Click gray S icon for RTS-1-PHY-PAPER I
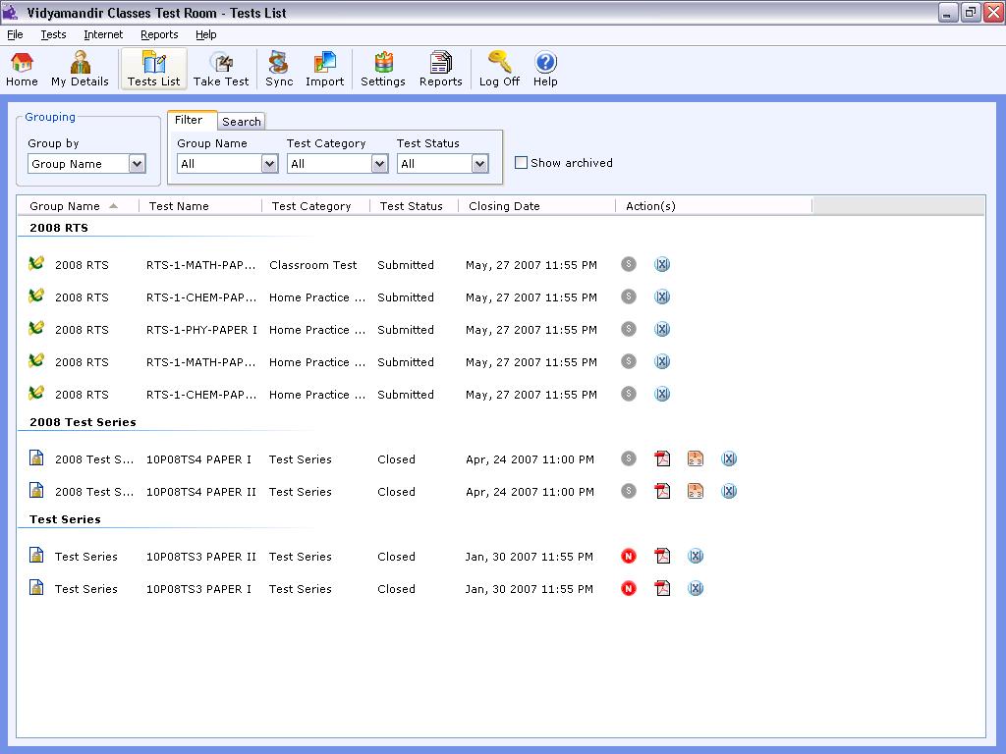 pos(629,329)
